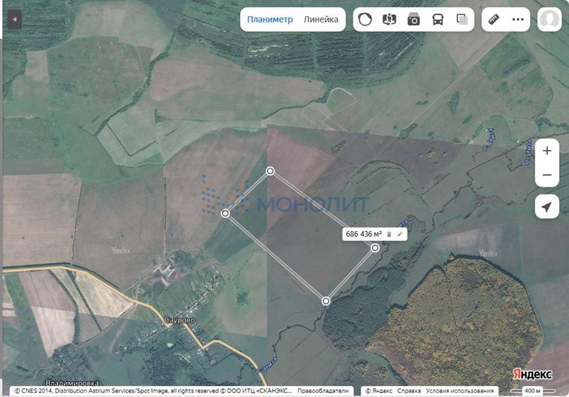The width and height of the screenshot is (569, 397).
Task: Select the left polygon vertex
Action: point(225,213)
